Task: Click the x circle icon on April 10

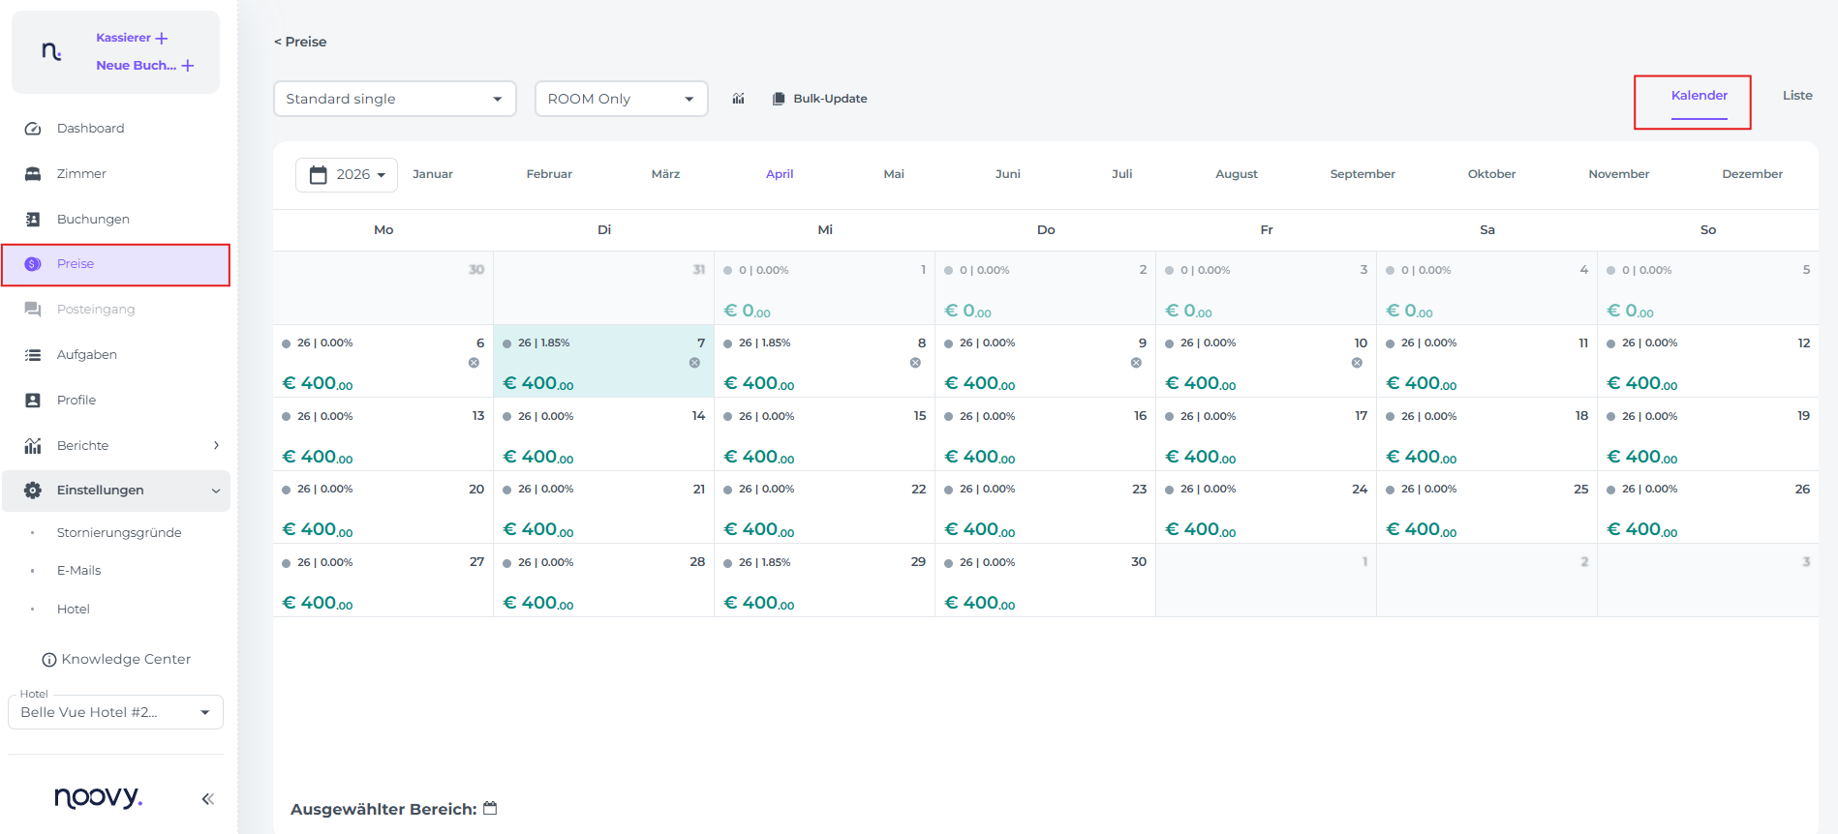Action: 1357,363
